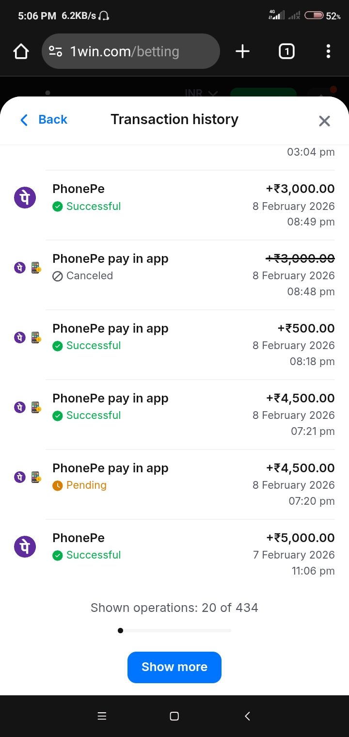Tap the Android recent apps menu button

click(x=102, y=716)
